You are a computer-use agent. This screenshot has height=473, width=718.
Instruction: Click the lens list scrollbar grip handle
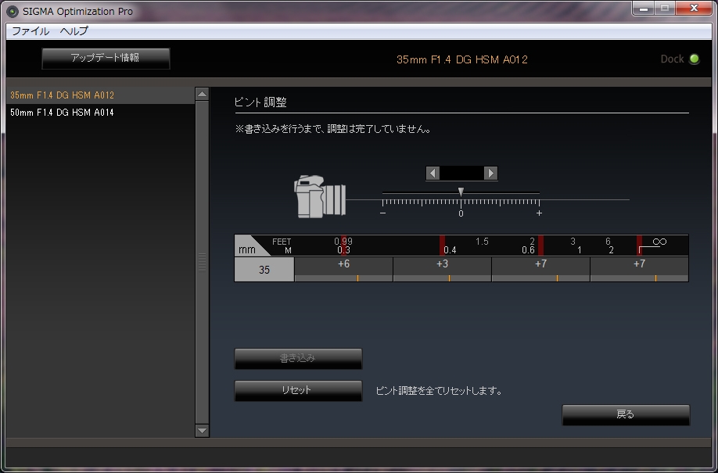tap(202, 263)
